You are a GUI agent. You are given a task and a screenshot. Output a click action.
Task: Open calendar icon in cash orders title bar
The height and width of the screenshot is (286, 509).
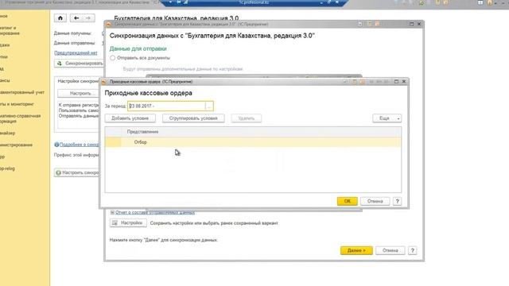[363, 81]
